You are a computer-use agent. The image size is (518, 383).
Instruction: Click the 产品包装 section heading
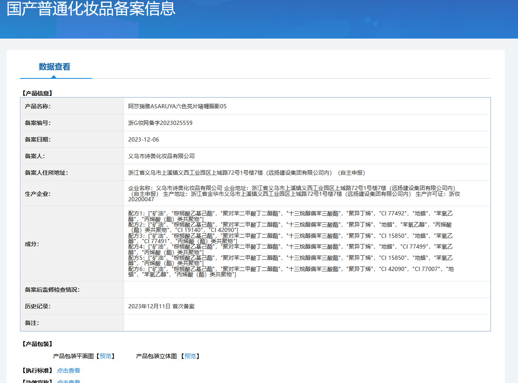37,344
